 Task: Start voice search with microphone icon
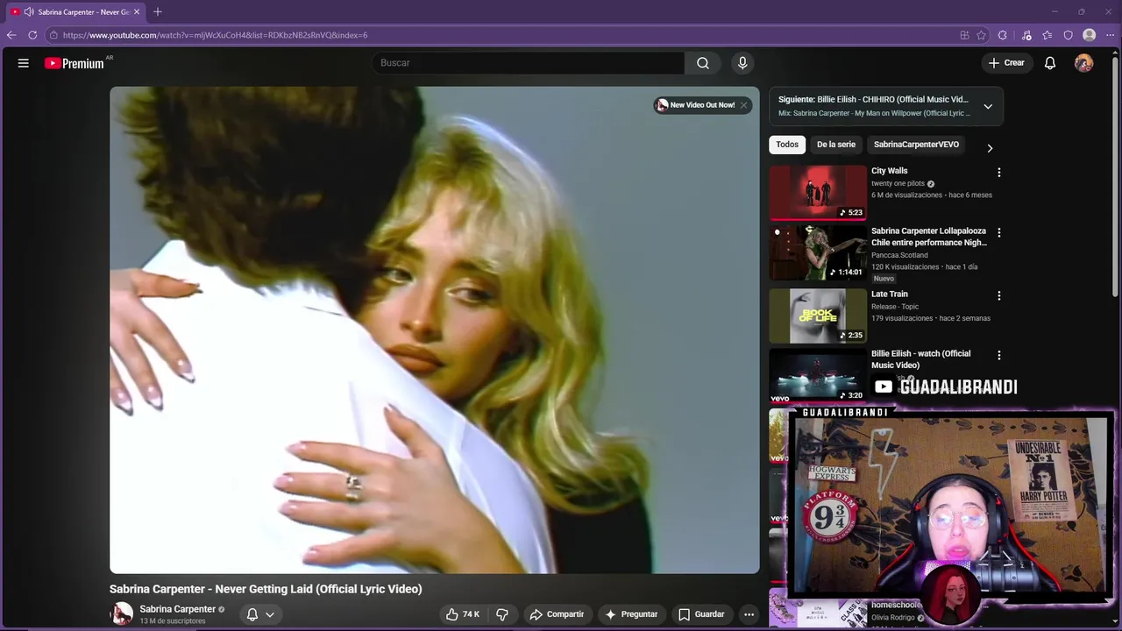(742, 63)
